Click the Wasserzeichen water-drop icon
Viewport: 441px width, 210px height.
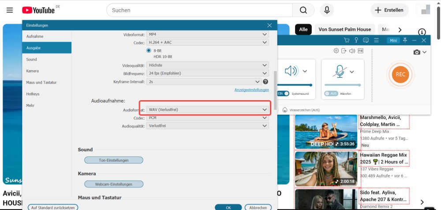point(284,110)
